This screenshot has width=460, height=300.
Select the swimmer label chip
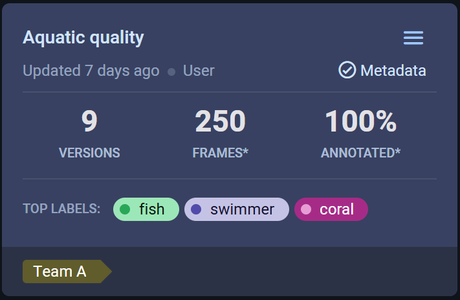point(237,209)
